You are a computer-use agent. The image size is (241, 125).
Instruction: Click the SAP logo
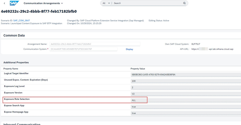[x=14, y=3]
